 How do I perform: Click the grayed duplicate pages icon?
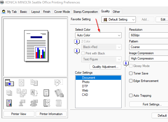34,82
